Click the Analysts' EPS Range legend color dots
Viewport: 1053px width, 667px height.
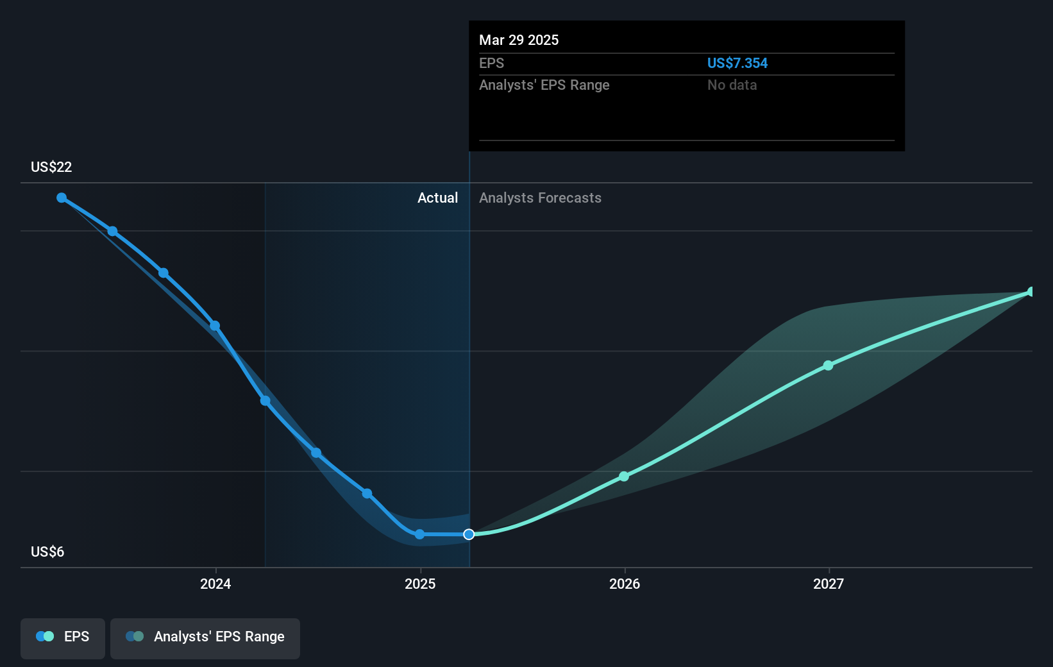[135, 636]
